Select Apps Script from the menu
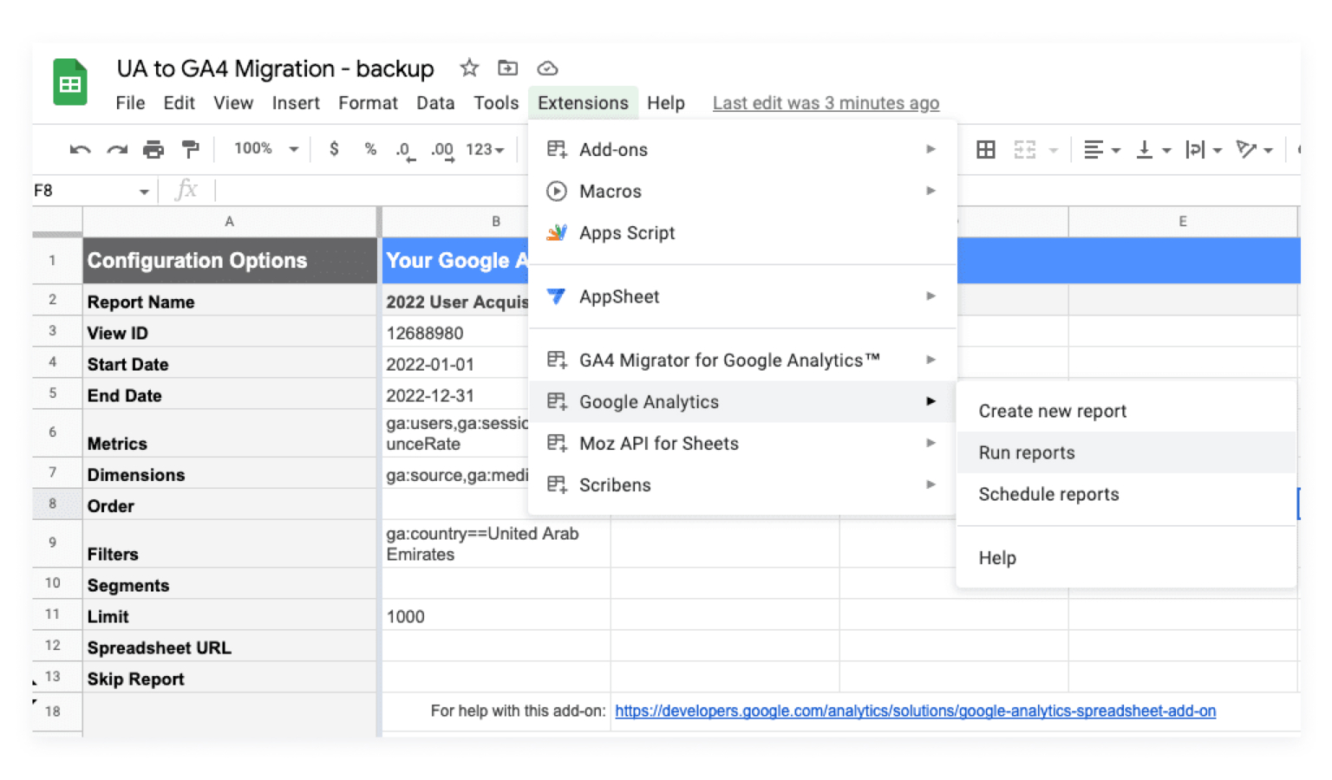 pyautogui.click(x=741, y=232)
